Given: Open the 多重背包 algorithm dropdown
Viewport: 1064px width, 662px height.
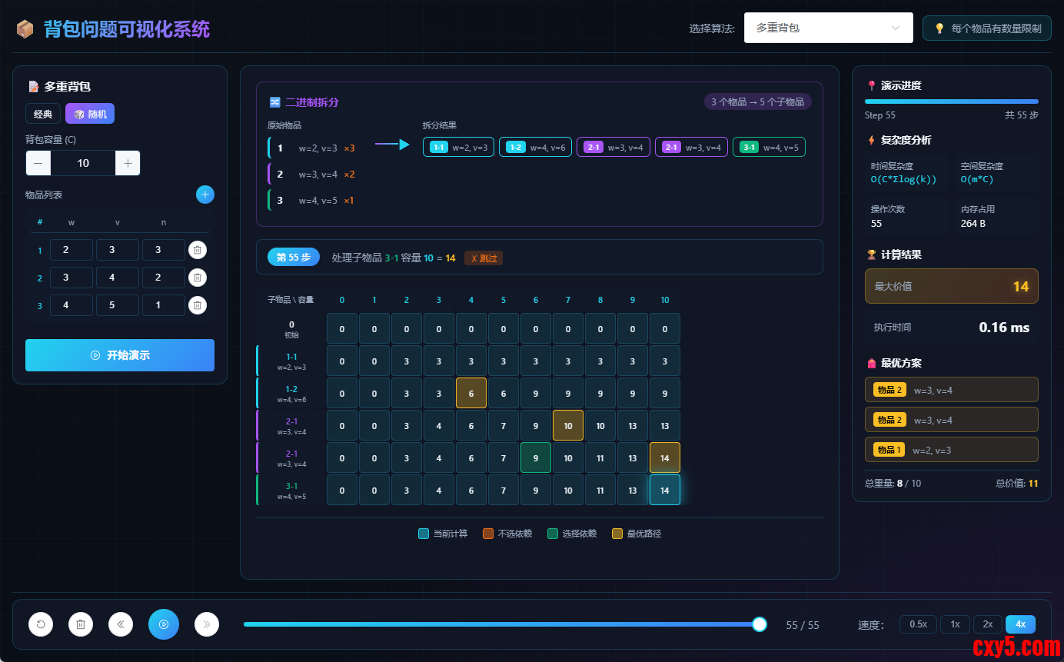Looking at the screenshot, I should click(x=828, y=28).
